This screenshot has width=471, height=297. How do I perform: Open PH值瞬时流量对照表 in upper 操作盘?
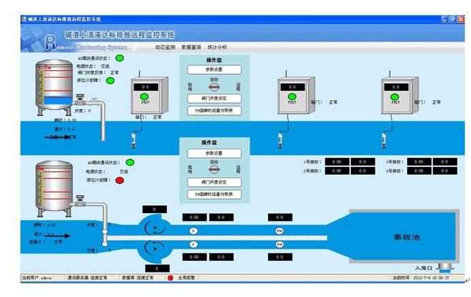click(214, 110)
